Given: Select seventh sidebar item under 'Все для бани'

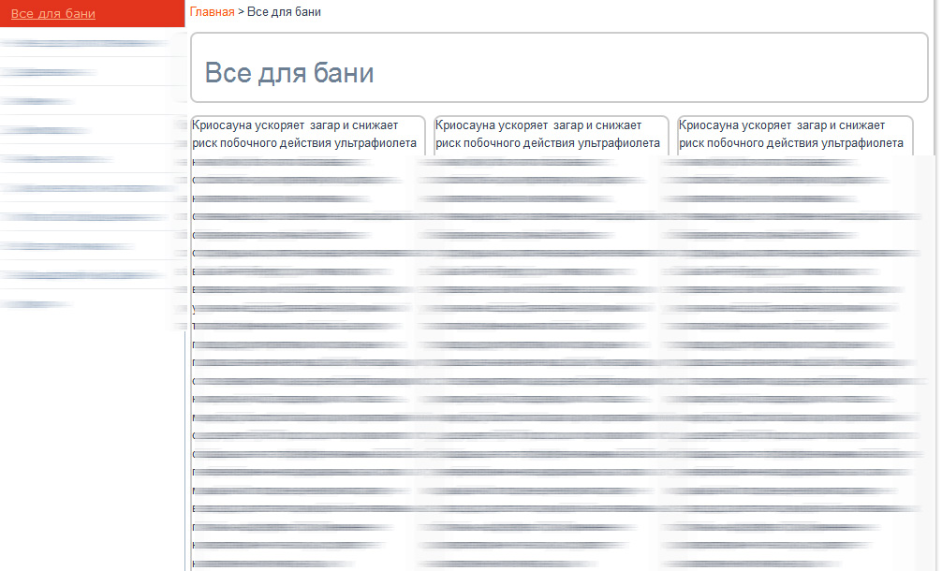Looking at the screenshot, I should 84,217.
